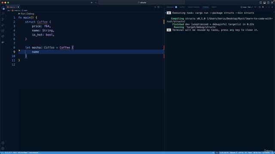Screen dimensions: 275x154
Task: Open the Run and Debug view
Action: [x=3, y=25]
